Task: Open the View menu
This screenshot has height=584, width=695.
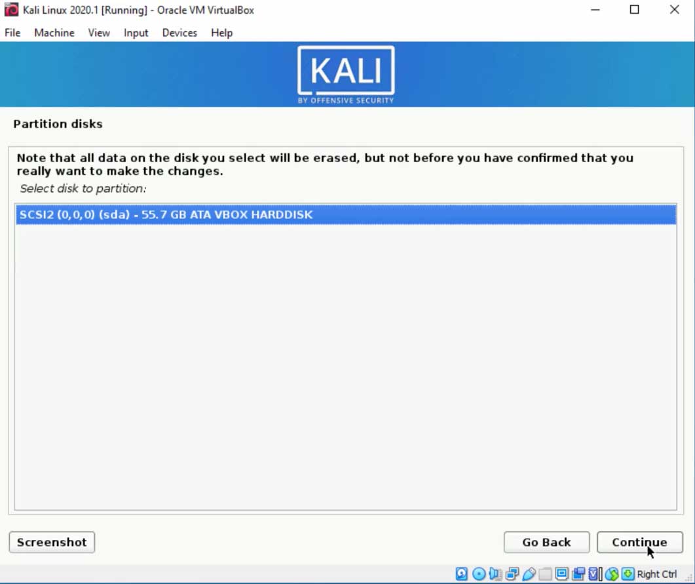Action: 99,33
